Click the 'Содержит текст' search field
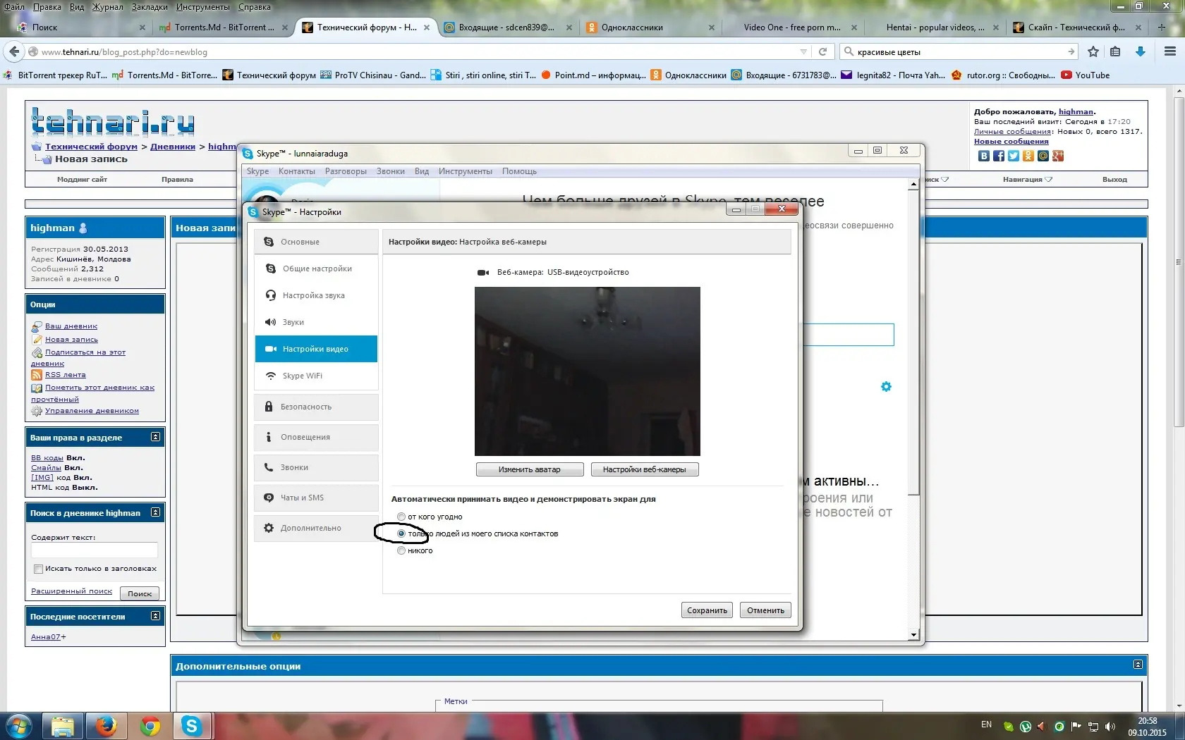 pos(95,550)
